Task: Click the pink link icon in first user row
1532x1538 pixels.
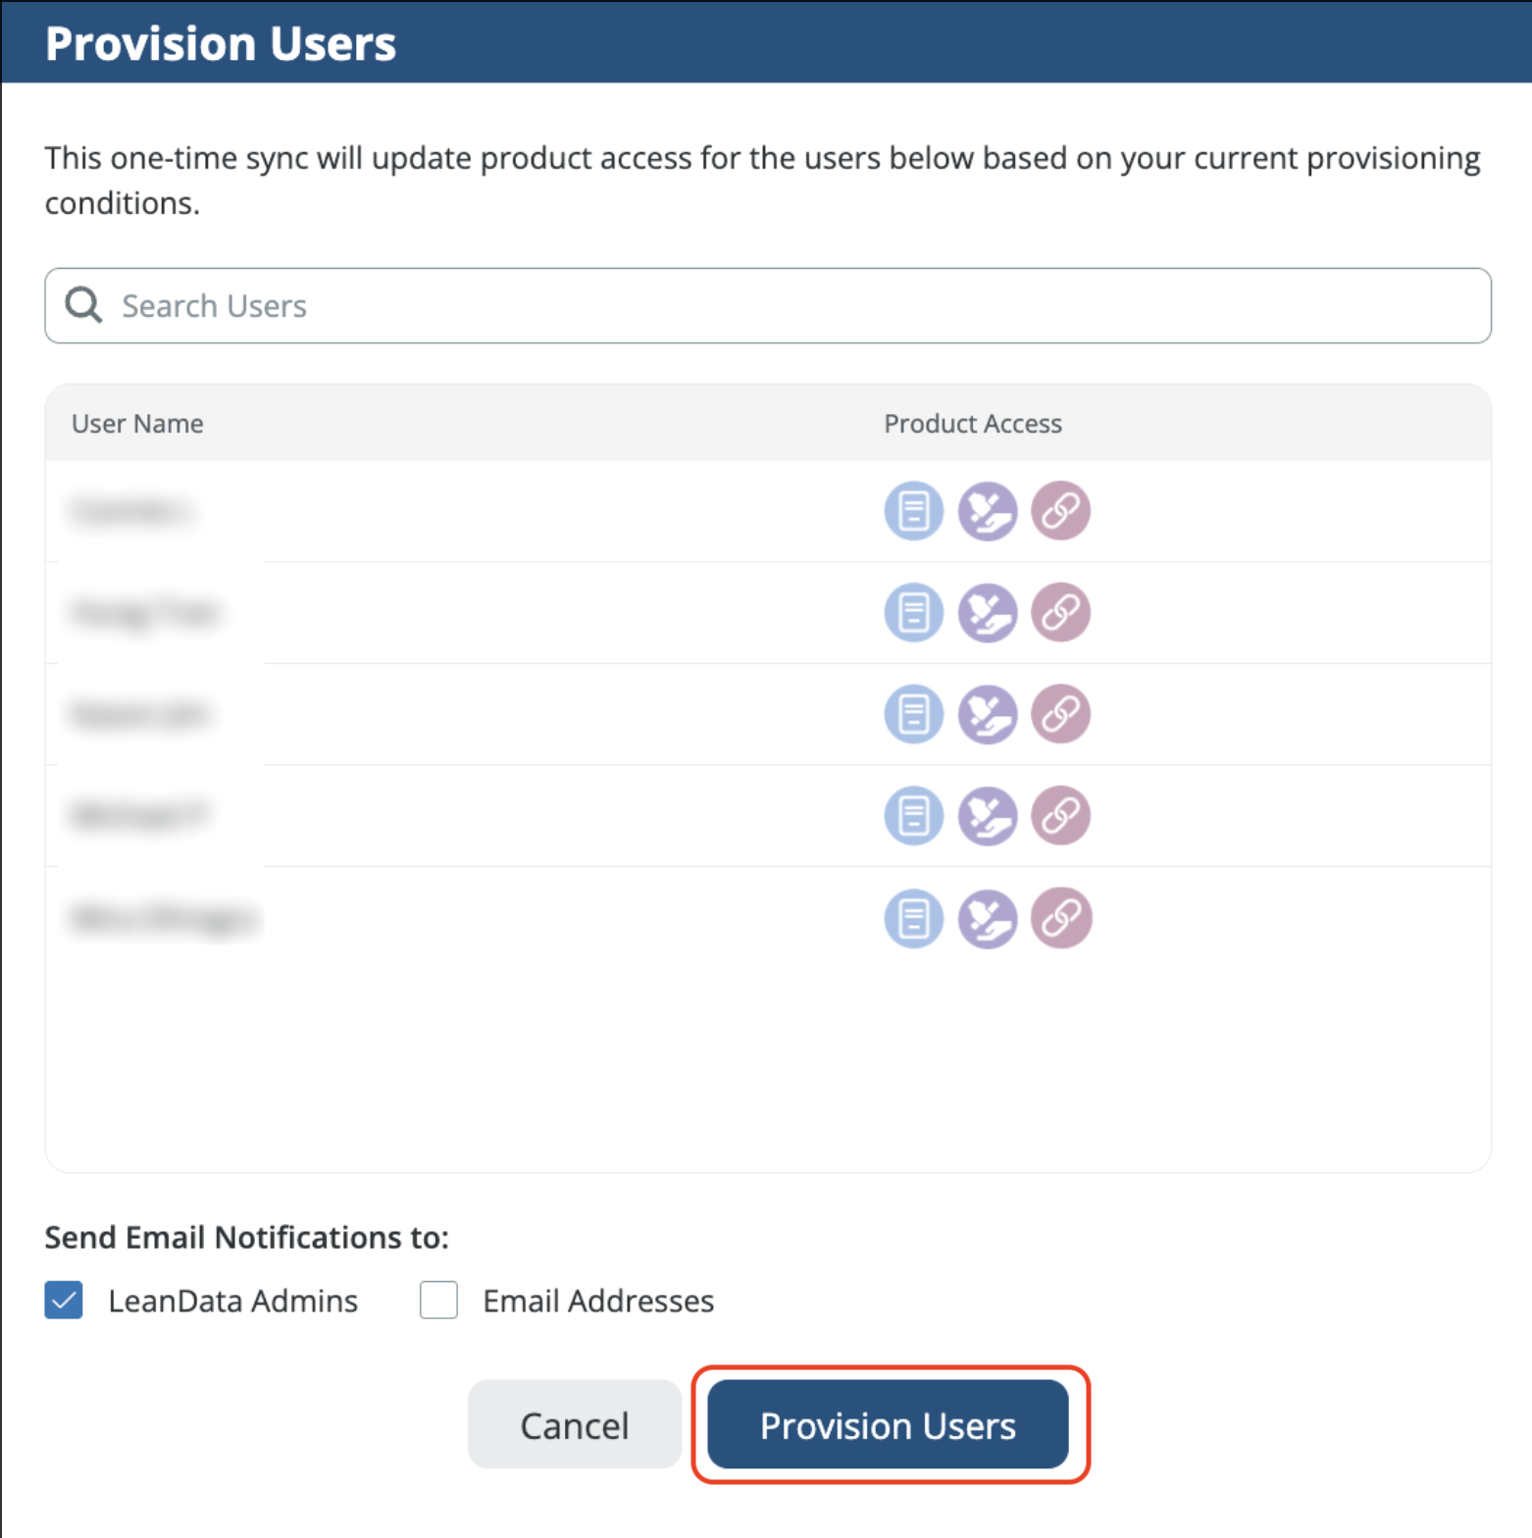Action: click(1060, 511)
